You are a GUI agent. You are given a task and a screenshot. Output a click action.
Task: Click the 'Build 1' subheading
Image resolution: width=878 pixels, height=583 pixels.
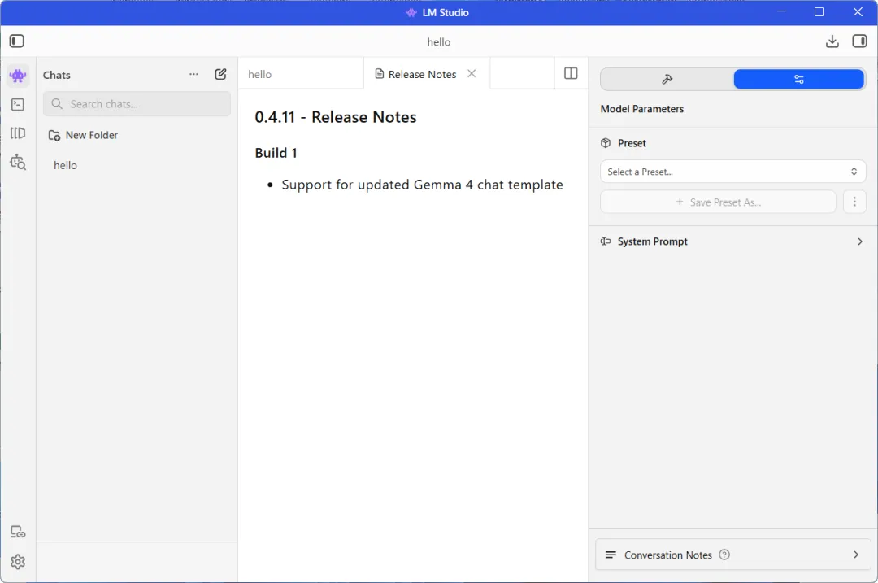[276, 153]
